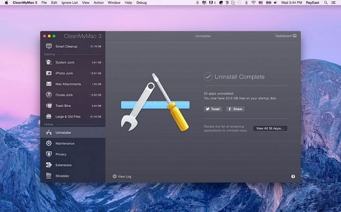Open the Trash Bins icon
341x212 pixels.
pos(49,106)
